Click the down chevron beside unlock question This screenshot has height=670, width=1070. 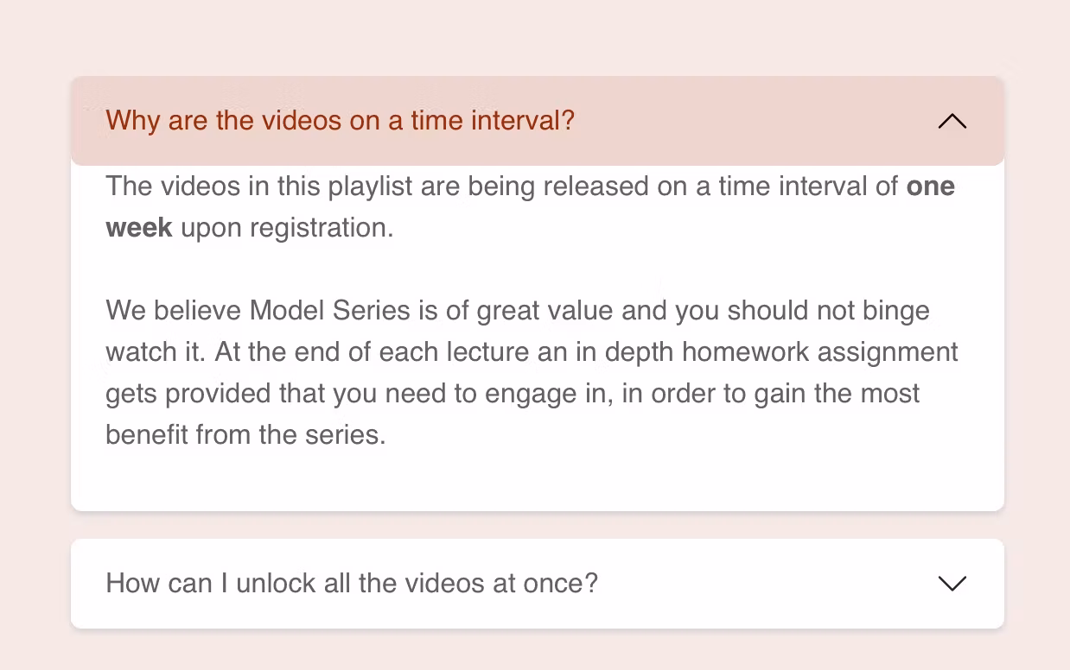(952, 584)
